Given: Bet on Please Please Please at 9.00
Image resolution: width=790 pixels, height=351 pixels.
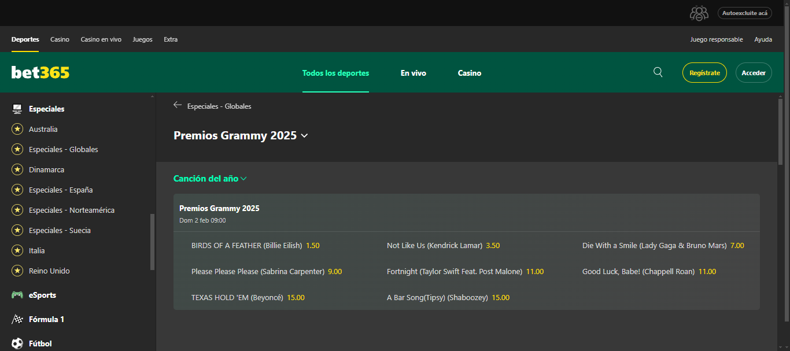Looking at the screenshot, I should click(x=267, y=271).
